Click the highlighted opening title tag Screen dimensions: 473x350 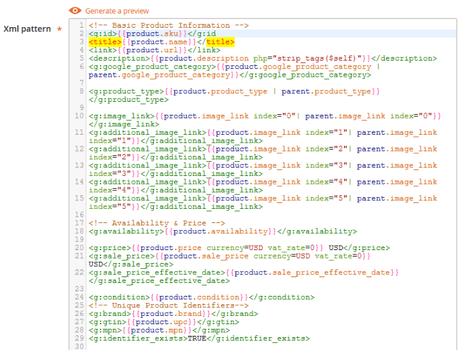point(105,42)
